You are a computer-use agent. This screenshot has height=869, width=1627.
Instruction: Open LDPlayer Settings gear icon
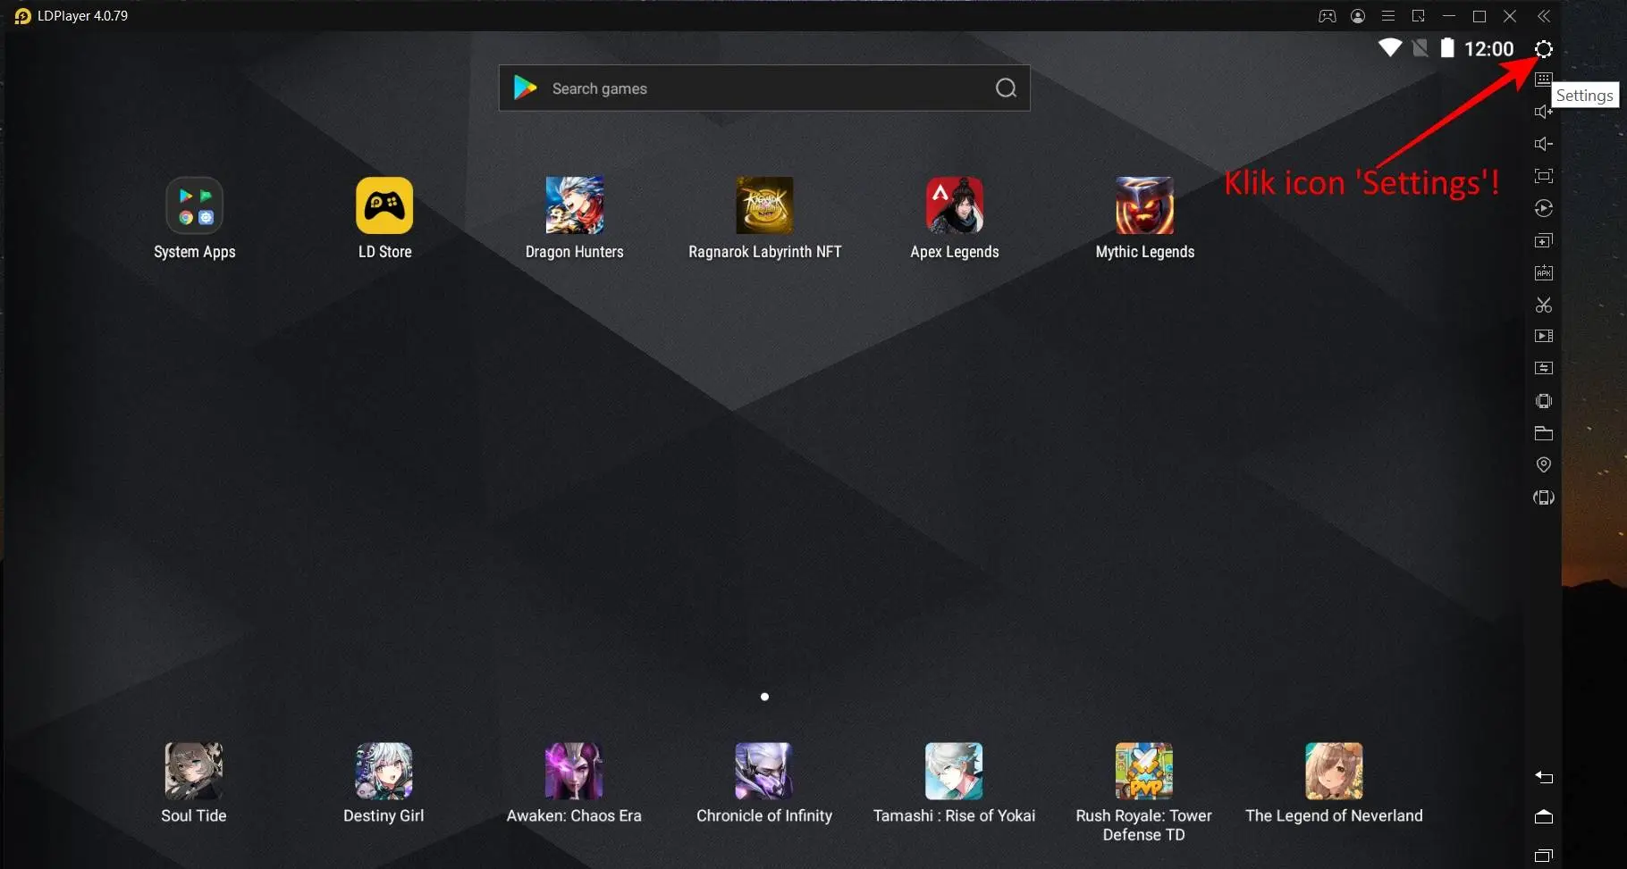pos(1544,49)
